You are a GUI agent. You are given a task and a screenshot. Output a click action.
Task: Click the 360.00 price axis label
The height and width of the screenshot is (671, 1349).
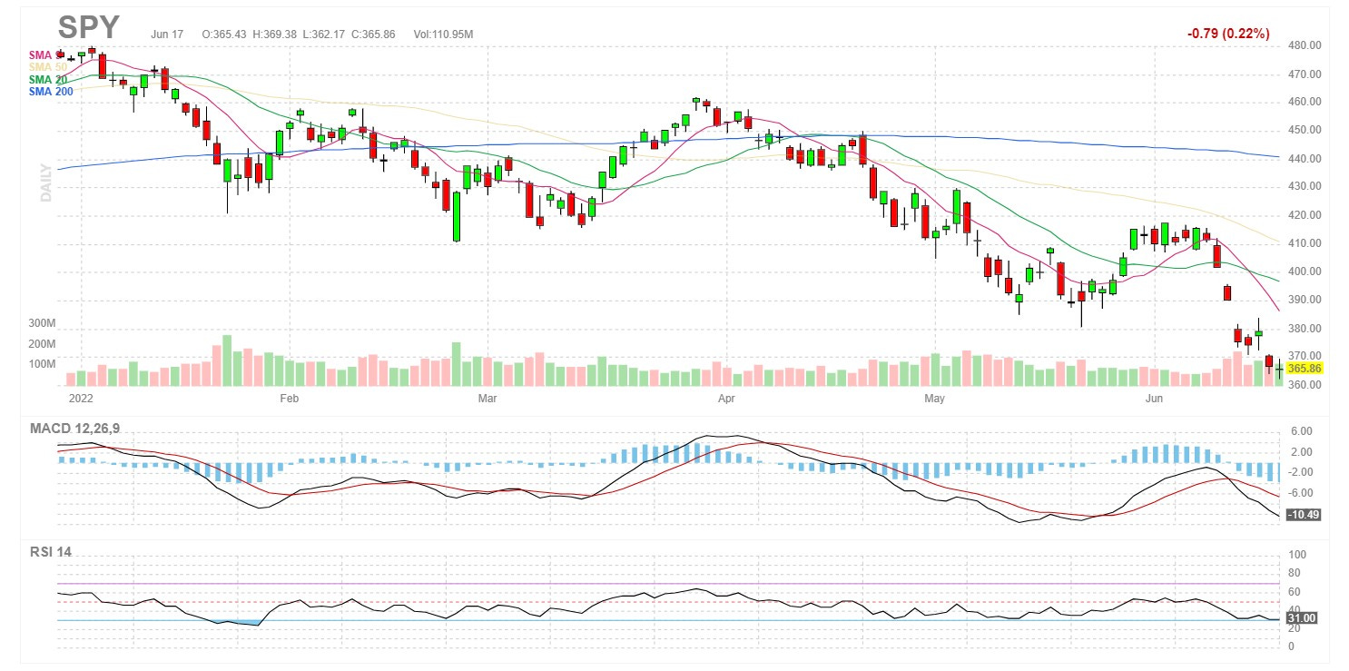1304,385
